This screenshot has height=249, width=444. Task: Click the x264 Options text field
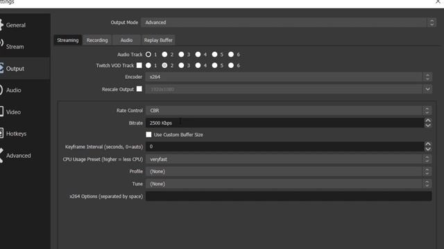pos(289,196)
